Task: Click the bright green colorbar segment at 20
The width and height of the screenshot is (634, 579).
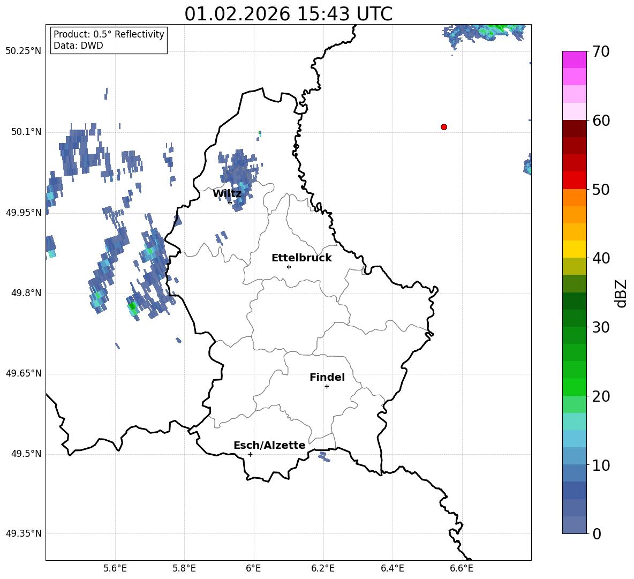Action: [x=574, y=387]
